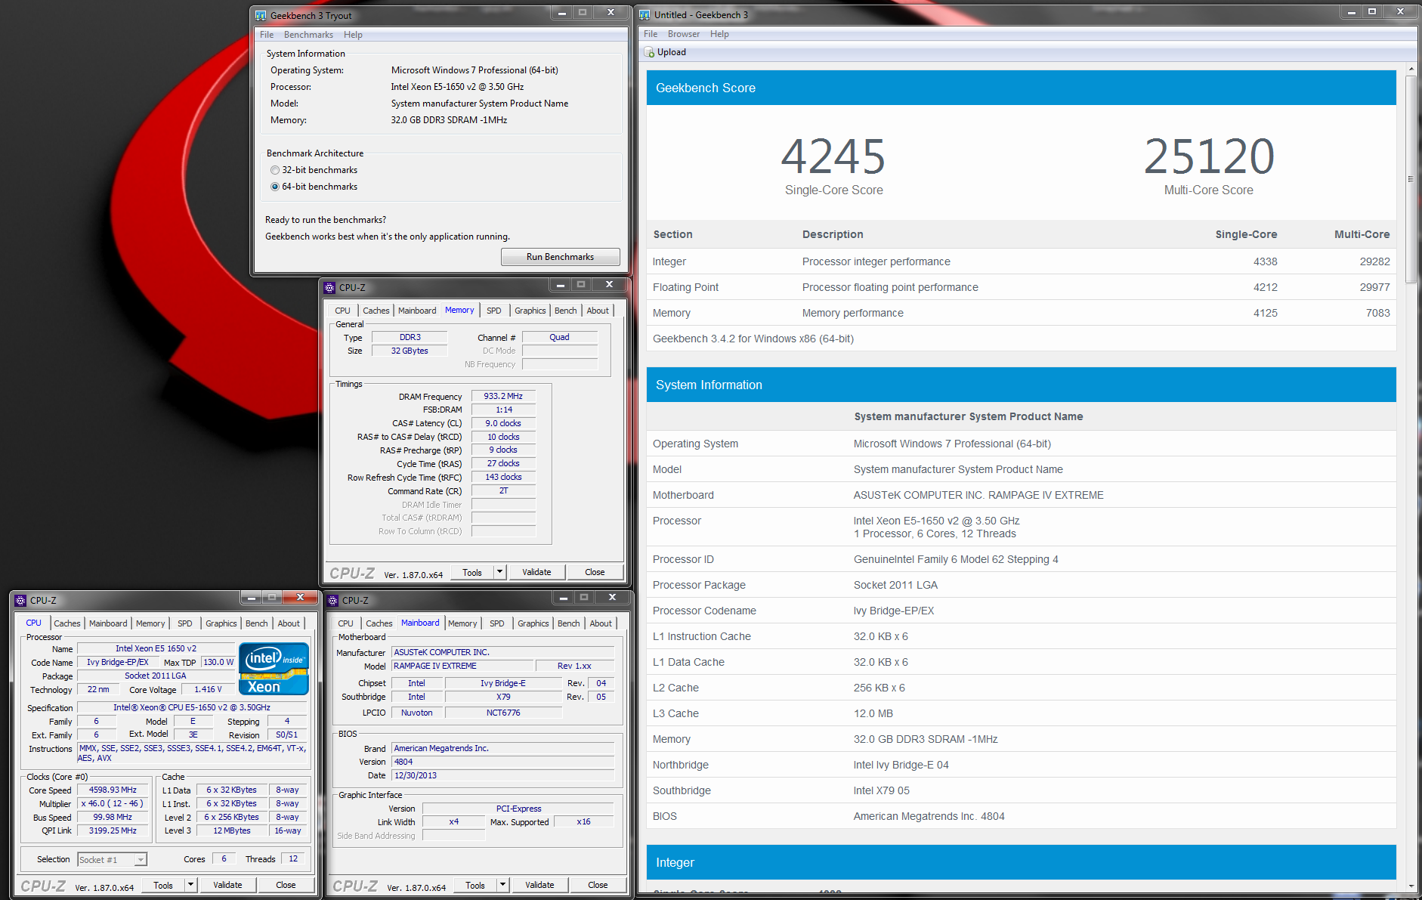
Task: Click the Channel # Quad value
Action: 559,337
